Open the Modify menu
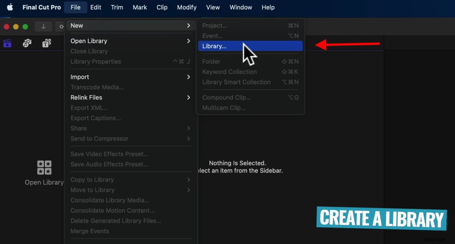This screenshot has width=455, height=244. [x=187, y=7]
